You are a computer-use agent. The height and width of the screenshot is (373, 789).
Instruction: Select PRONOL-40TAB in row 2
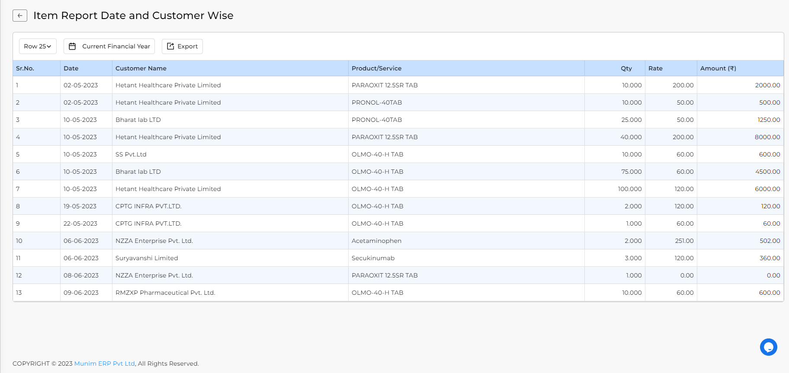[x=377, y=102]
